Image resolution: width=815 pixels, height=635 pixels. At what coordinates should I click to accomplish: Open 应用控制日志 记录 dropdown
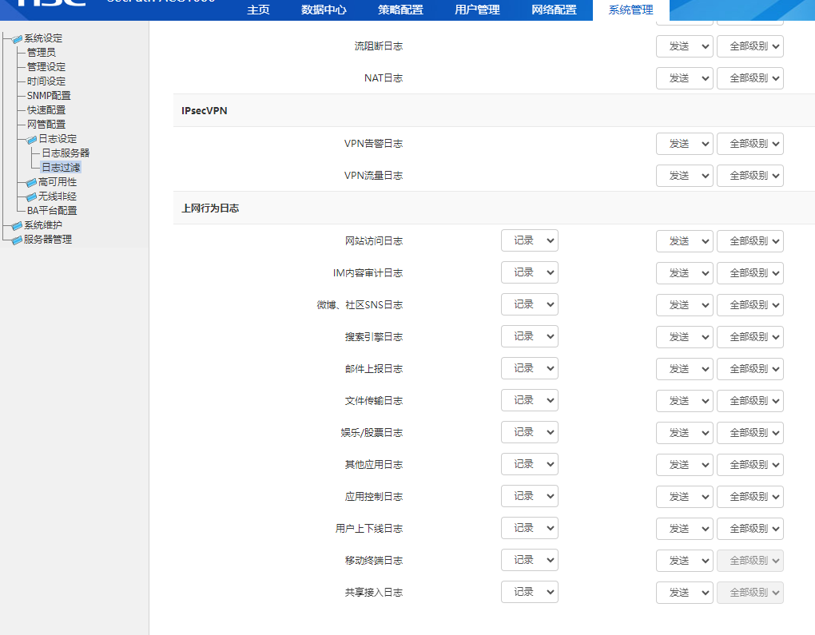click(x=530, y=496)
